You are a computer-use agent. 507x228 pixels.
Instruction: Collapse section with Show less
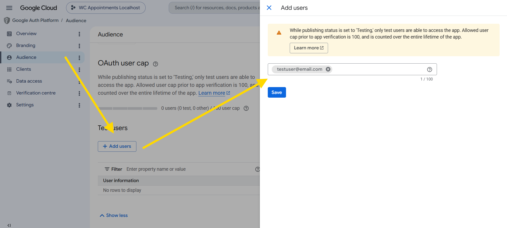click(x=114, y=215)
